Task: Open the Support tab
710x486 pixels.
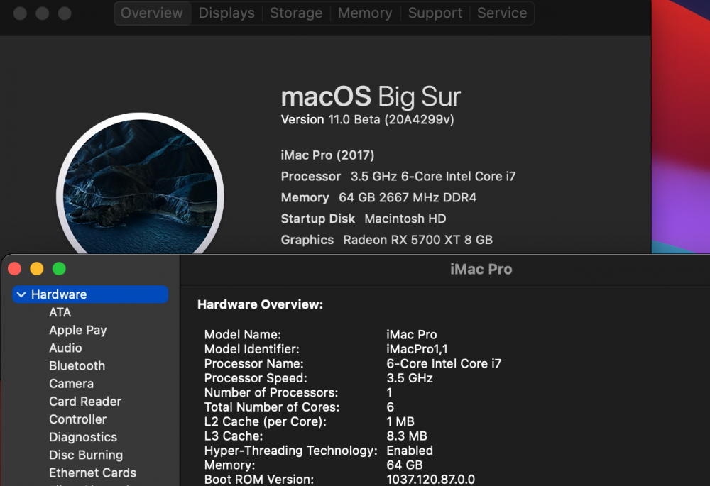Action: (x=435, y=13)
